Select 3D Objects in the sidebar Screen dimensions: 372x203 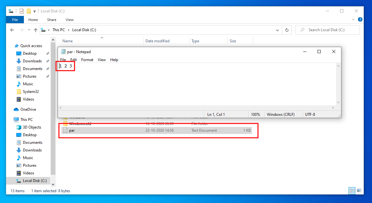[32, 127]
